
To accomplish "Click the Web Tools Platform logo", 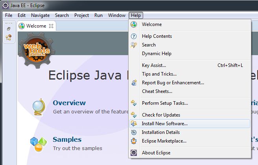I will click(x=37, y=50).
